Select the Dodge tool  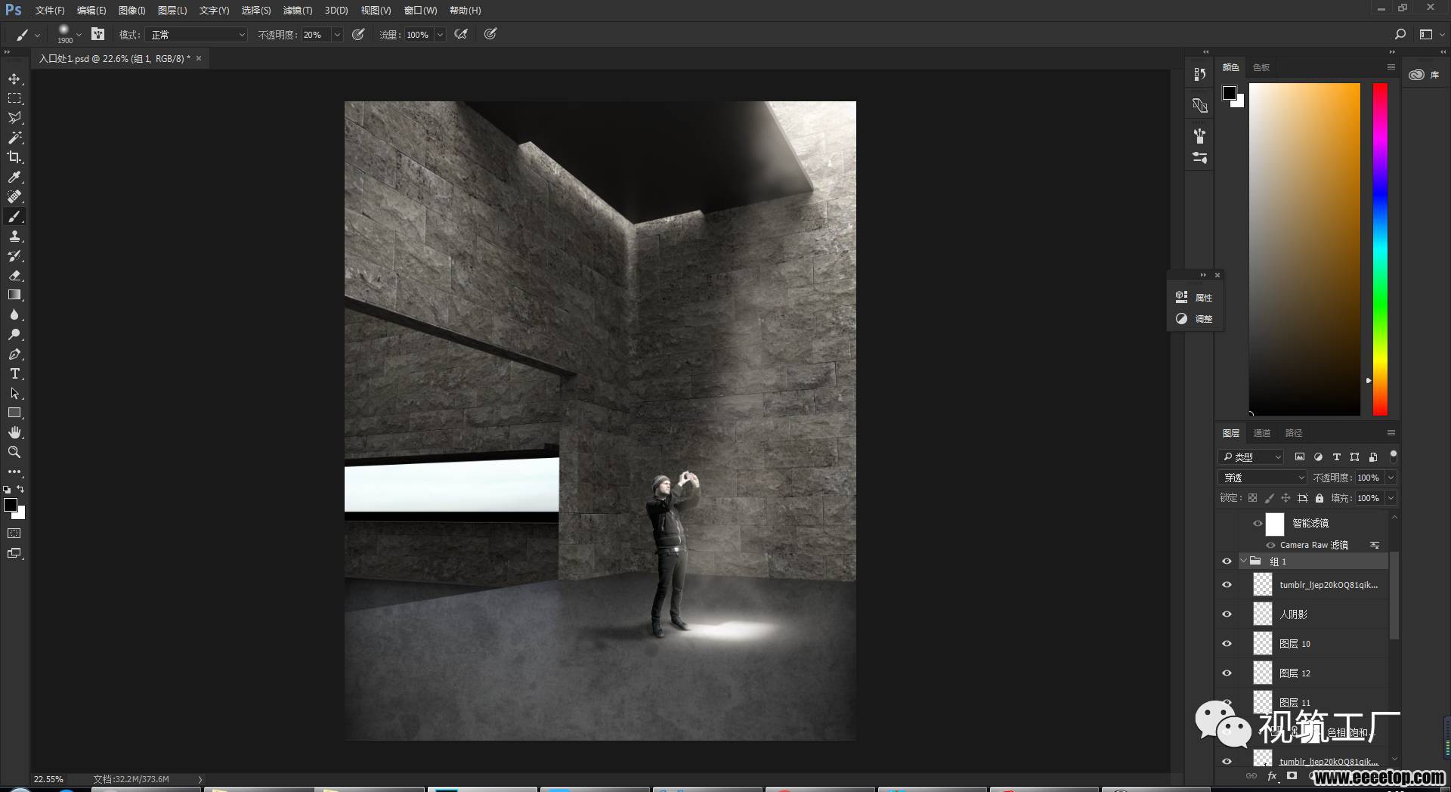click(x=14, y=335)
